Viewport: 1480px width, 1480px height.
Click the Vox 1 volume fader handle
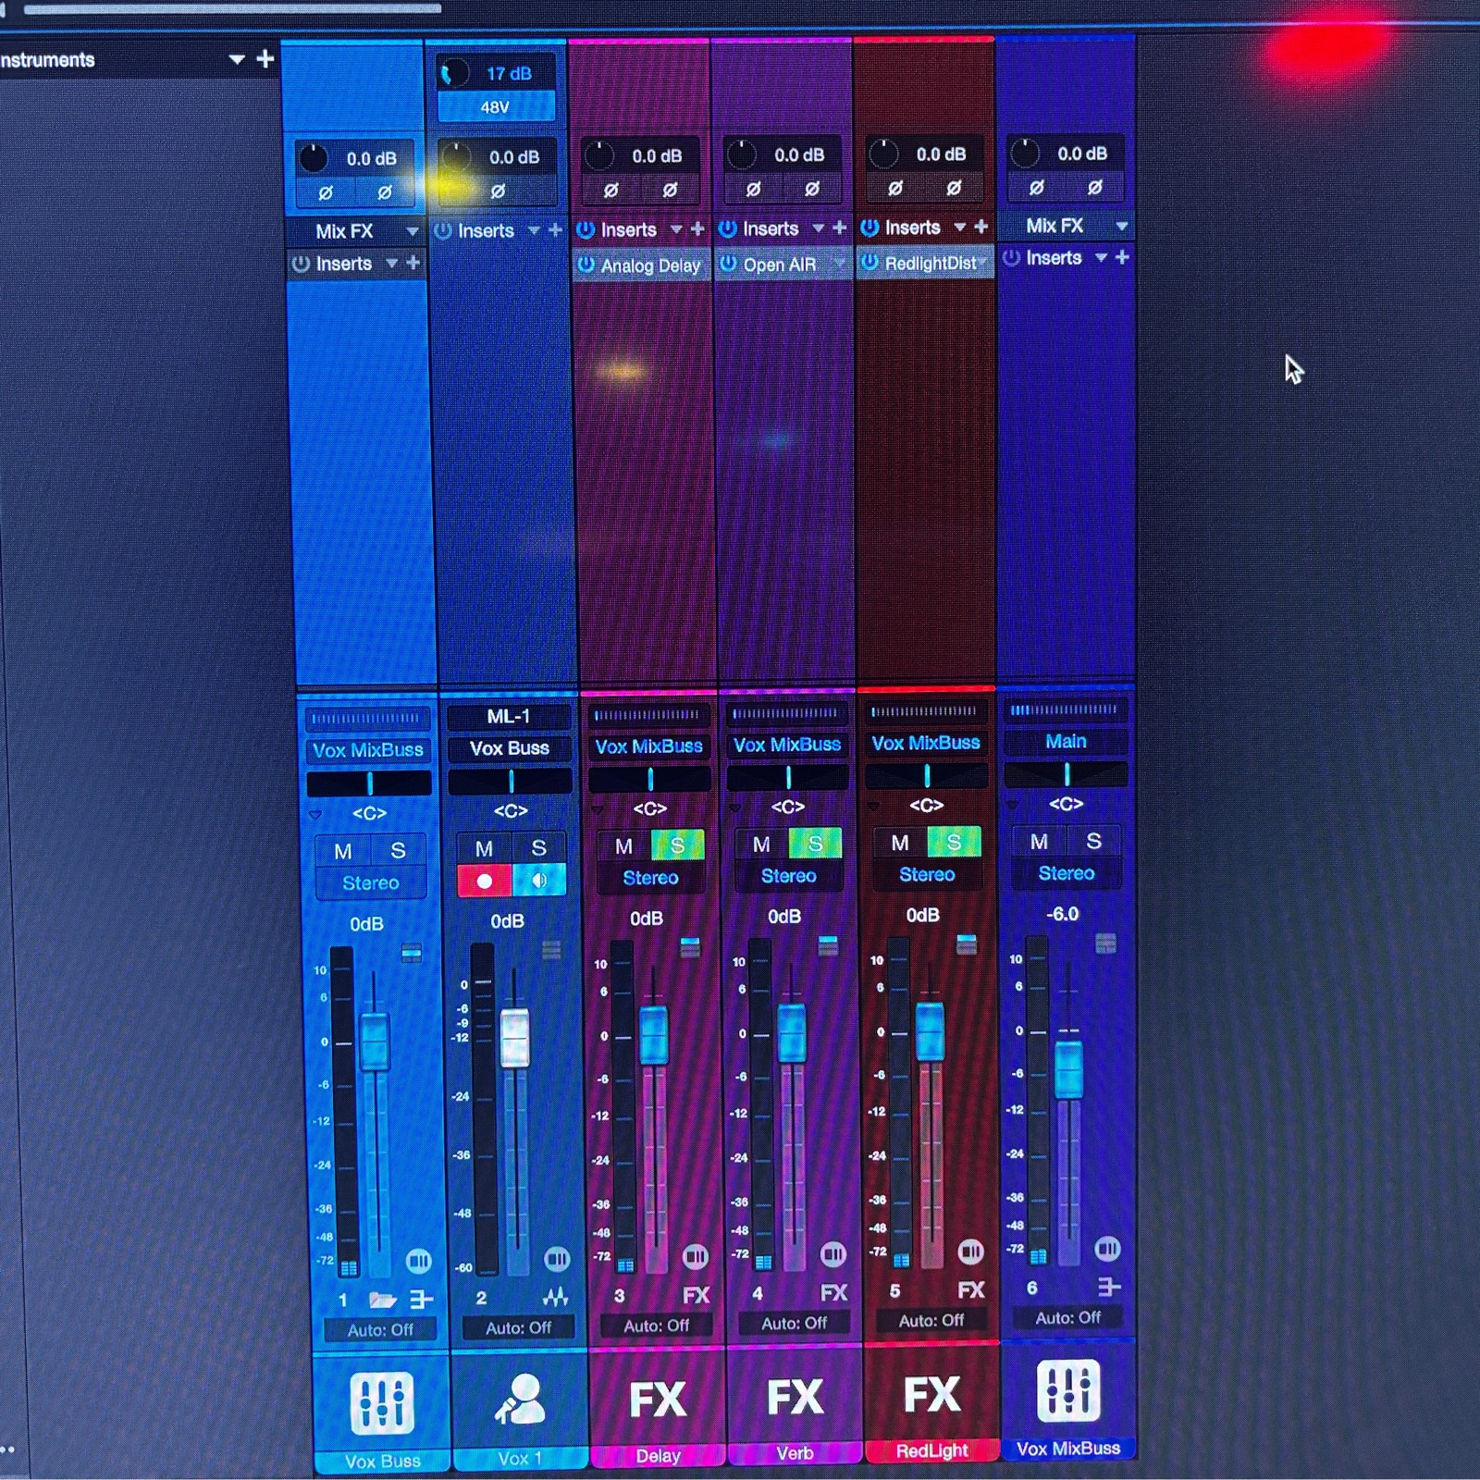[514, 1038]
